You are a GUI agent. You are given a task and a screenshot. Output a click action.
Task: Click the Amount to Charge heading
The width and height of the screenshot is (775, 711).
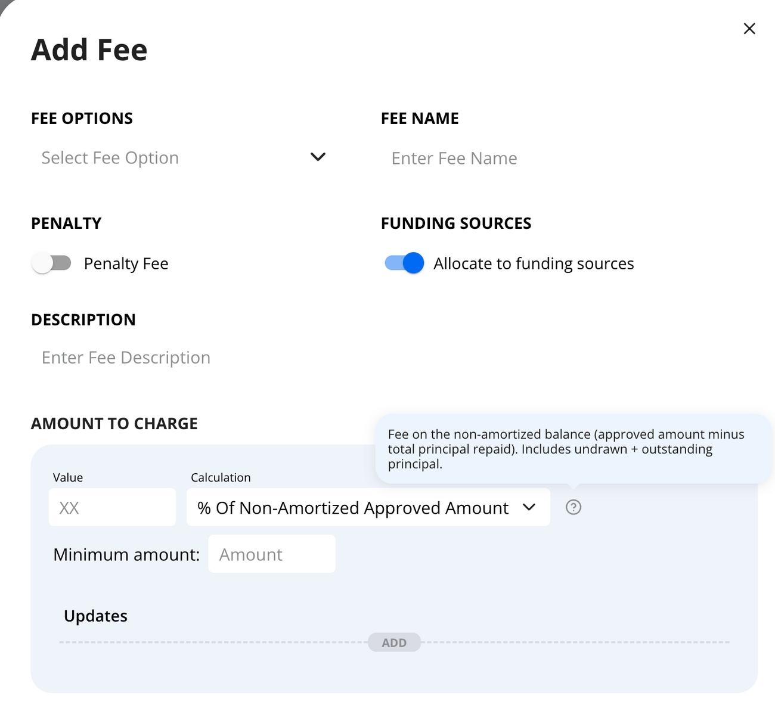(x=114, y=424)
